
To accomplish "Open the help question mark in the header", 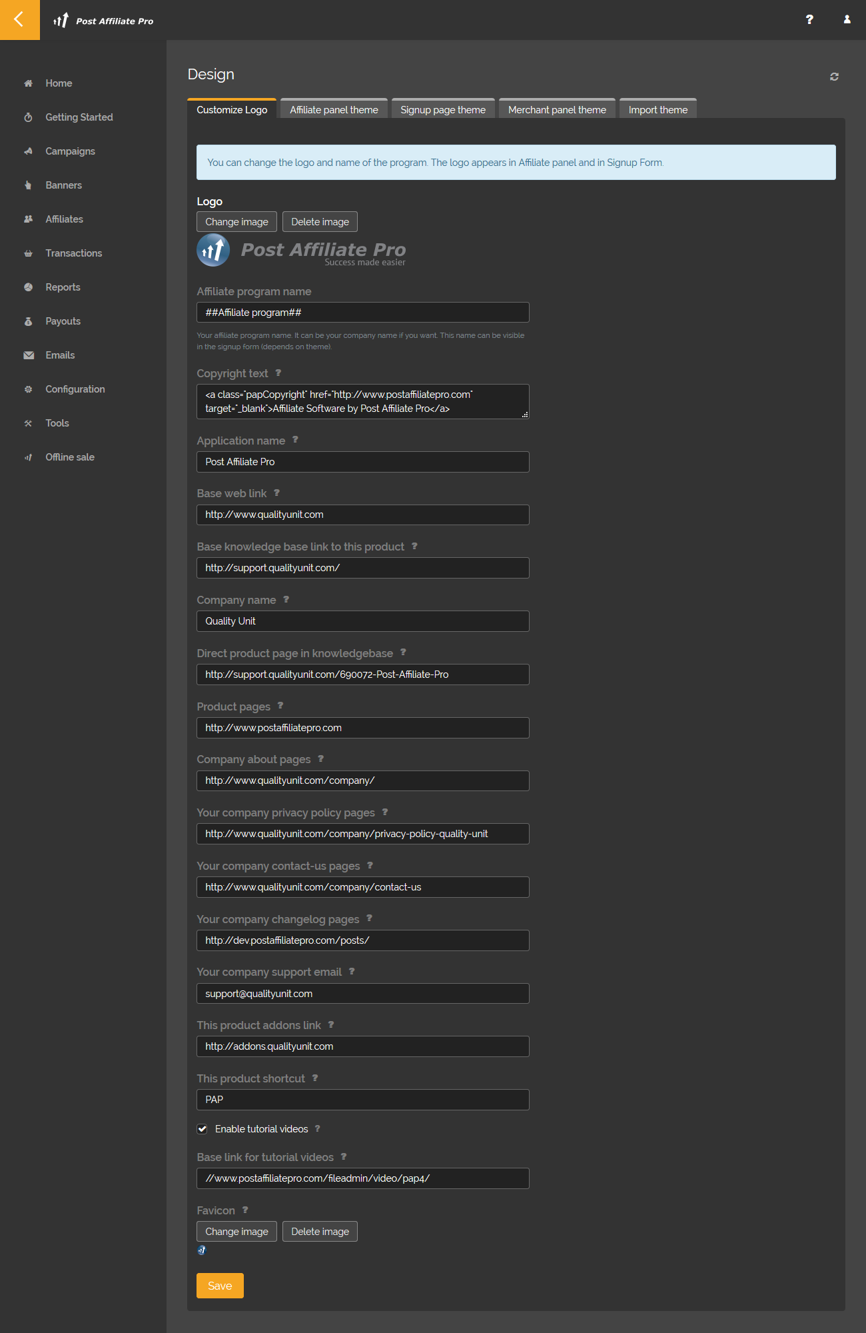I will click(x=809, y=19).
